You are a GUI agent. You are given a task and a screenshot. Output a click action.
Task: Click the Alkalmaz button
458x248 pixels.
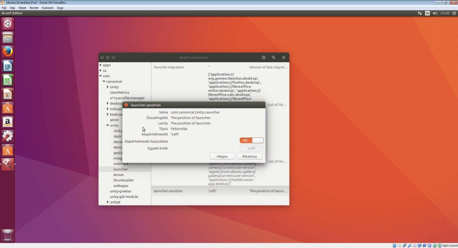click(249, 156)
